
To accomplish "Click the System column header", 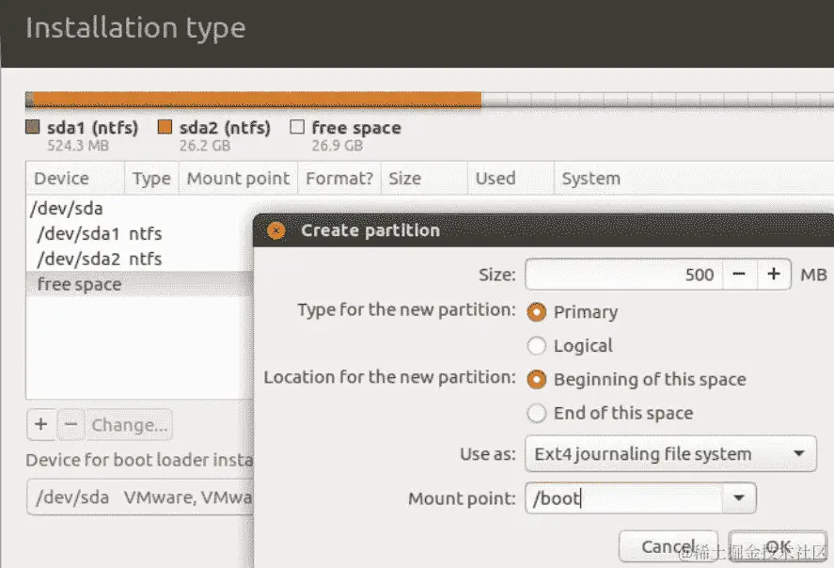I will (694, 178).
